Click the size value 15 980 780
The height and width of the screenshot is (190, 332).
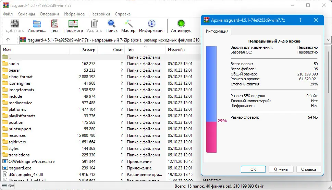[x=86, y=135]
